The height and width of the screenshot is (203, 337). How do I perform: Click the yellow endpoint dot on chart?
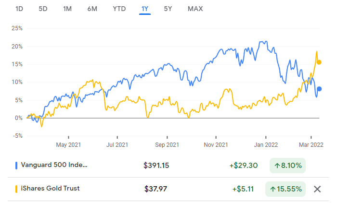pyautogui.click(x=319, y=62)
